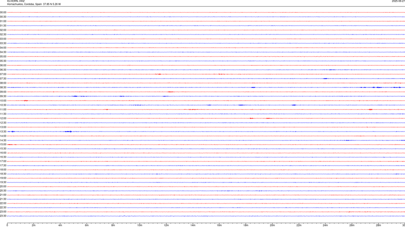Image resolution: width=405 pixels, height=227 pixels.
Task: Click the 6m tick label on time axis
Action: click(x=86, y=225)
